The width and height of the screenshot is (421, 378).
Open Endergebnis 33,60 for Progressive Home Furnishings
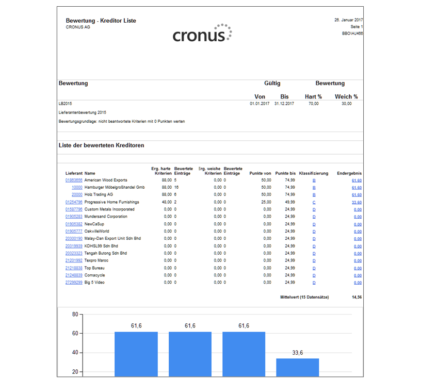click(357, 203)
